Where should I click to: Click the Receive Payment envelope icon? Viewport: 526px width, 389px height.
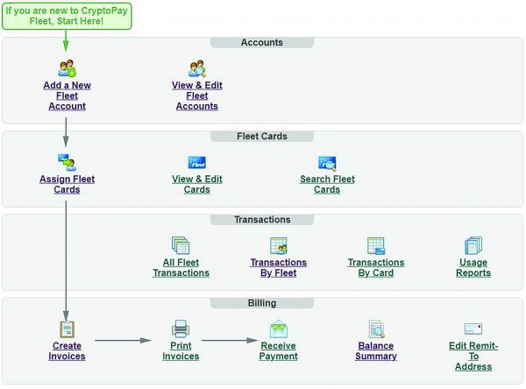279,329
